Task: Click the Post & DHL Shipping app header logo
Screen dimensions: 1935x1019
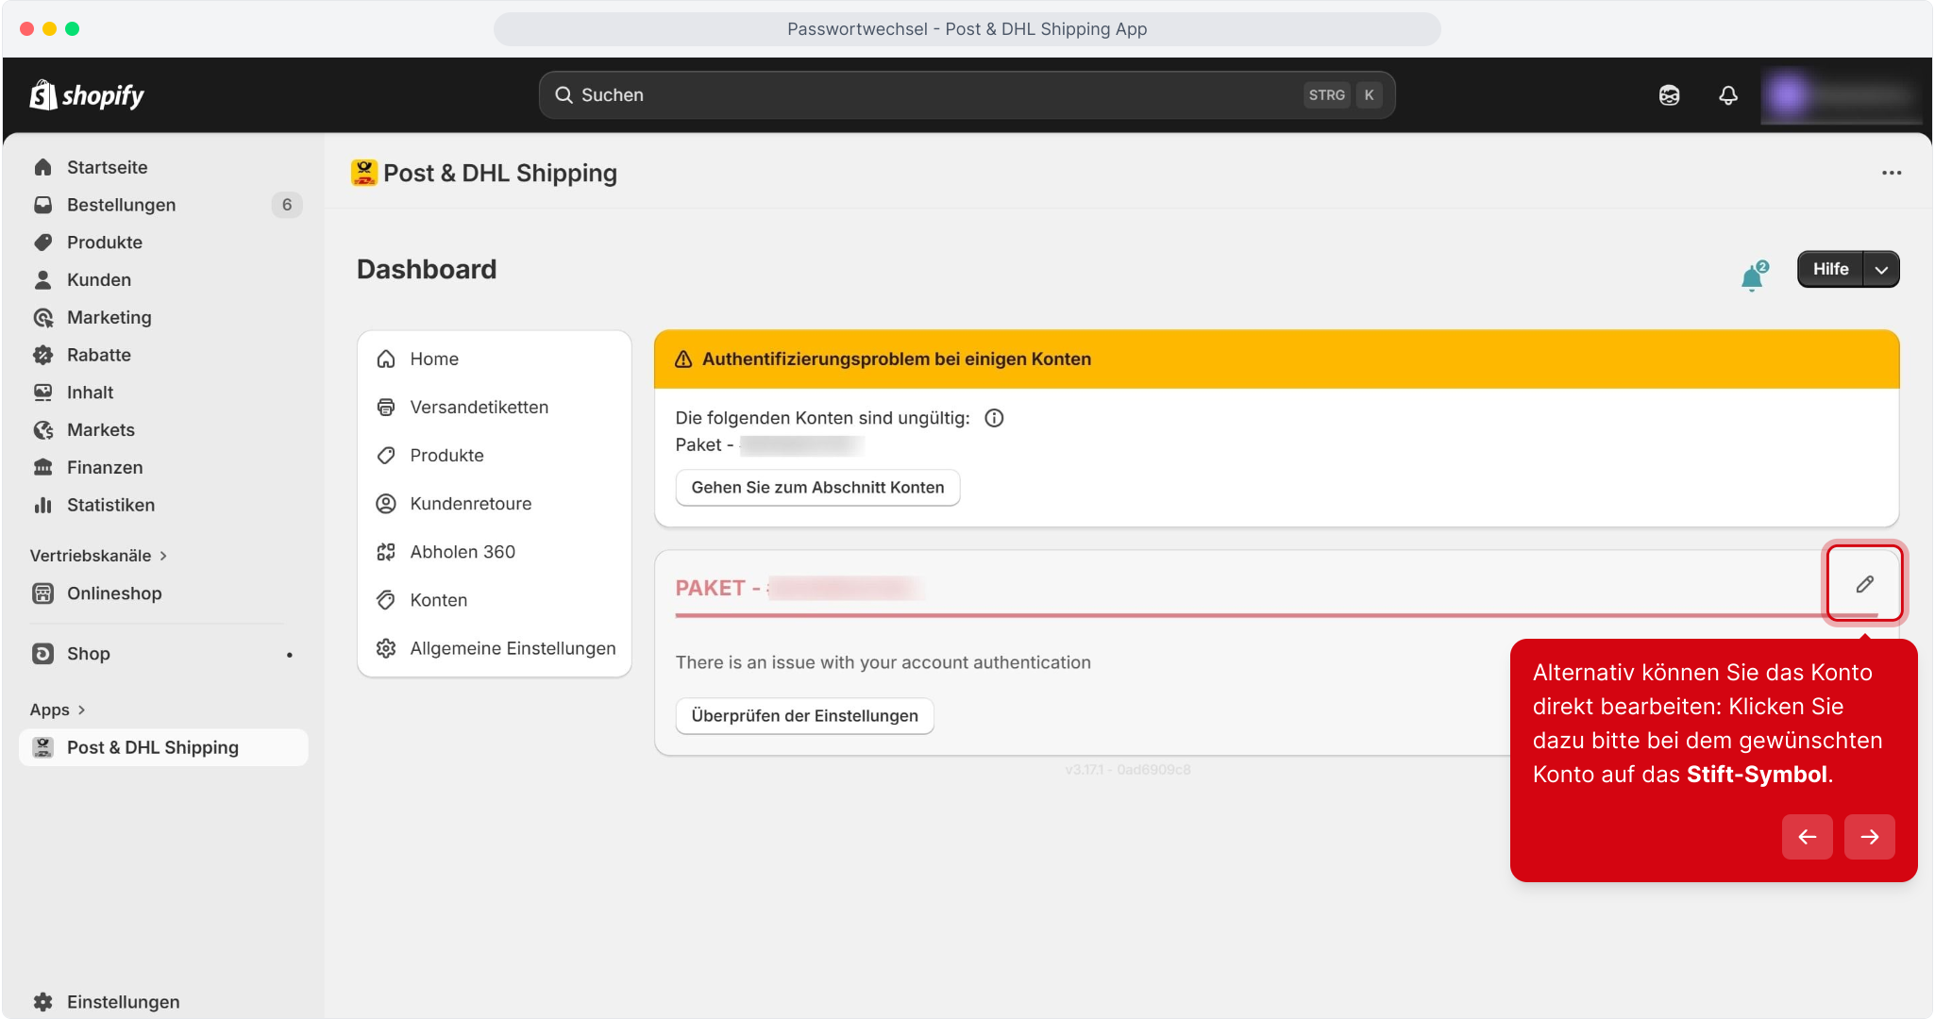Action: (x=364, y=173)
